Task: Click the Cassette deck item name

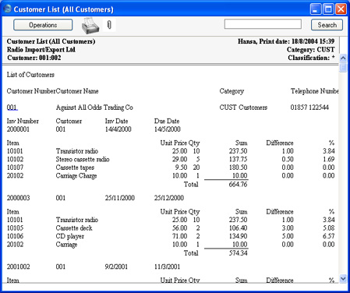Action: coord(74,228)
